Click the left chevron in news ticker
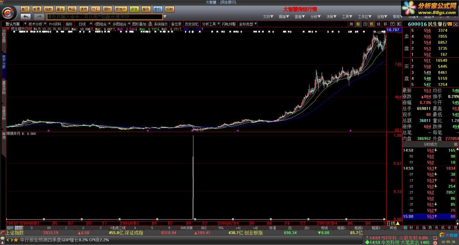459x245 pixels. (x=8, y=240)
